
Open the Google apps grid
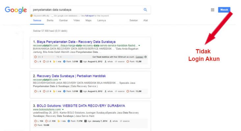[212, 10]
